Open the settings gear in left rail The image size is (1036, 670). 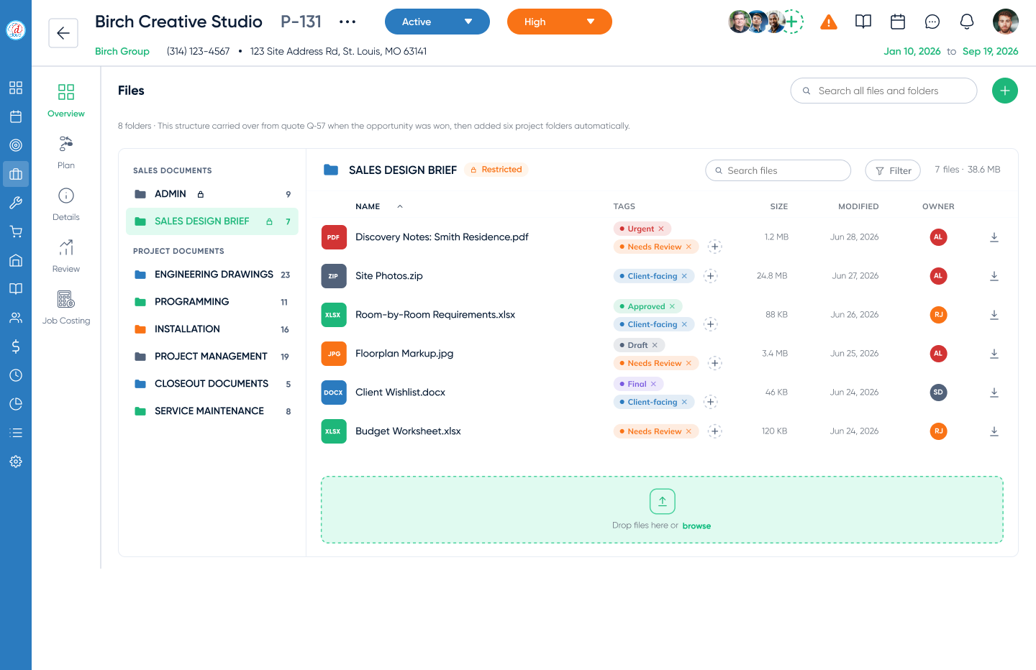[16, 462]
